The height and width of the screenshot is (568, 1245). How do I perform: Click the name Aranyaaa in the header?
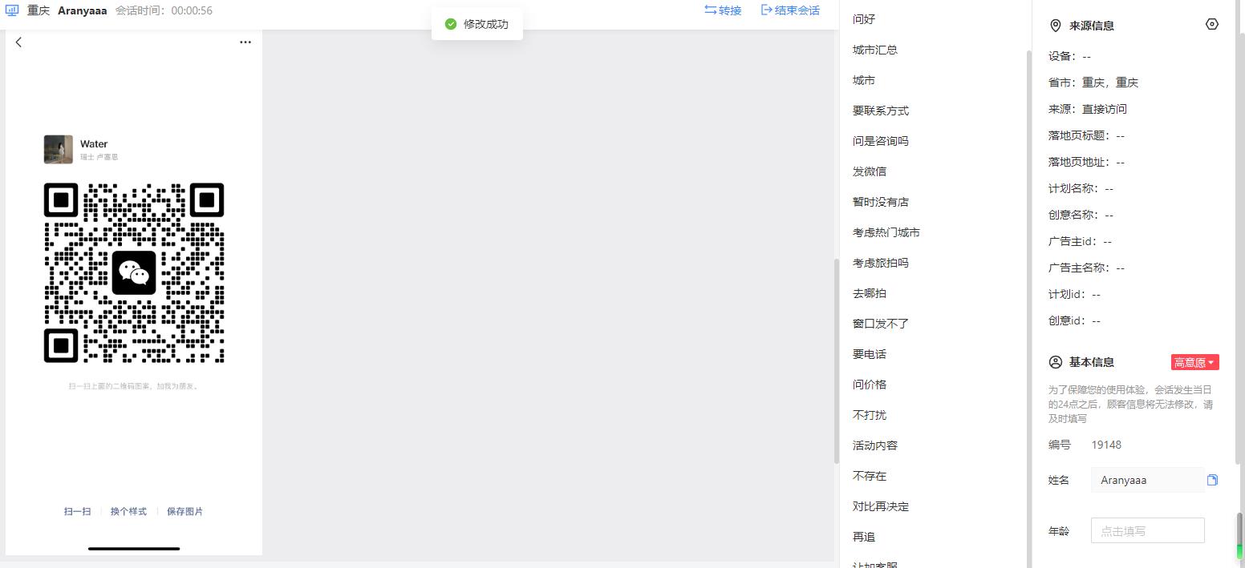82,11
